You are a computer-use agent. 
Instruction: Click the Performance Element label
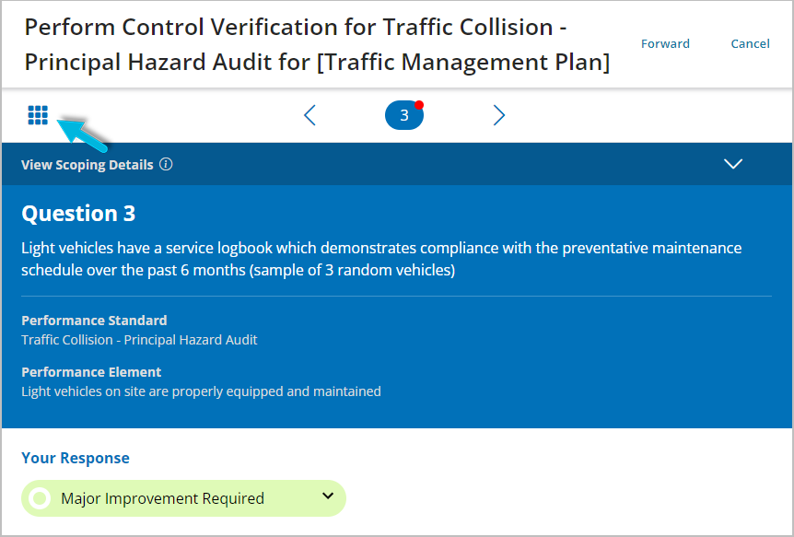click(x=91, y=372)
